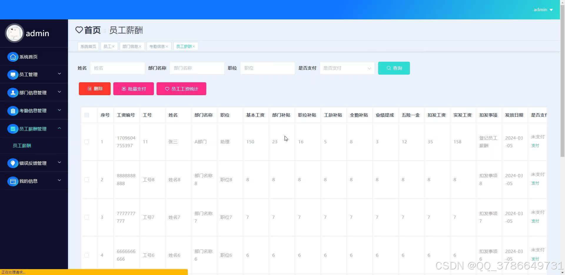Click the 错误反馈管理 feedback icon
The height and width of the screenshot is (275, 565).
click(x=13, y=163)
